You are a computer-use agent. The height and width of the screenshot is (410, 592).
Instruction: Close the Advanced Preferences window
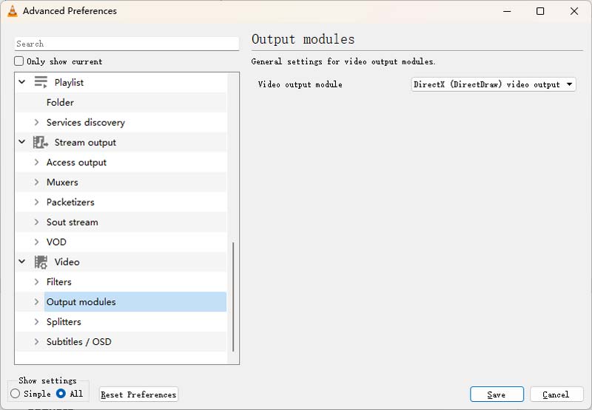coord(574,11)
